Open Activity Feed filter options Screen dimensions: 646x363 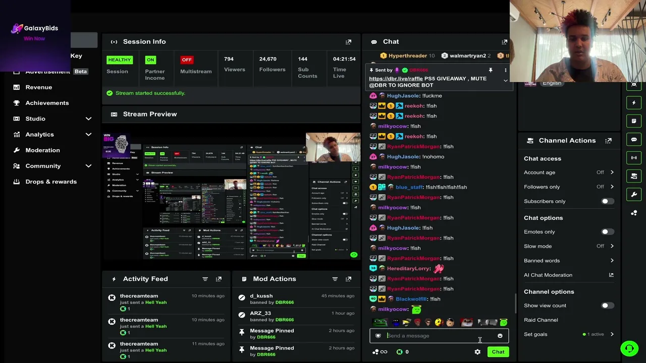point(205,279)
